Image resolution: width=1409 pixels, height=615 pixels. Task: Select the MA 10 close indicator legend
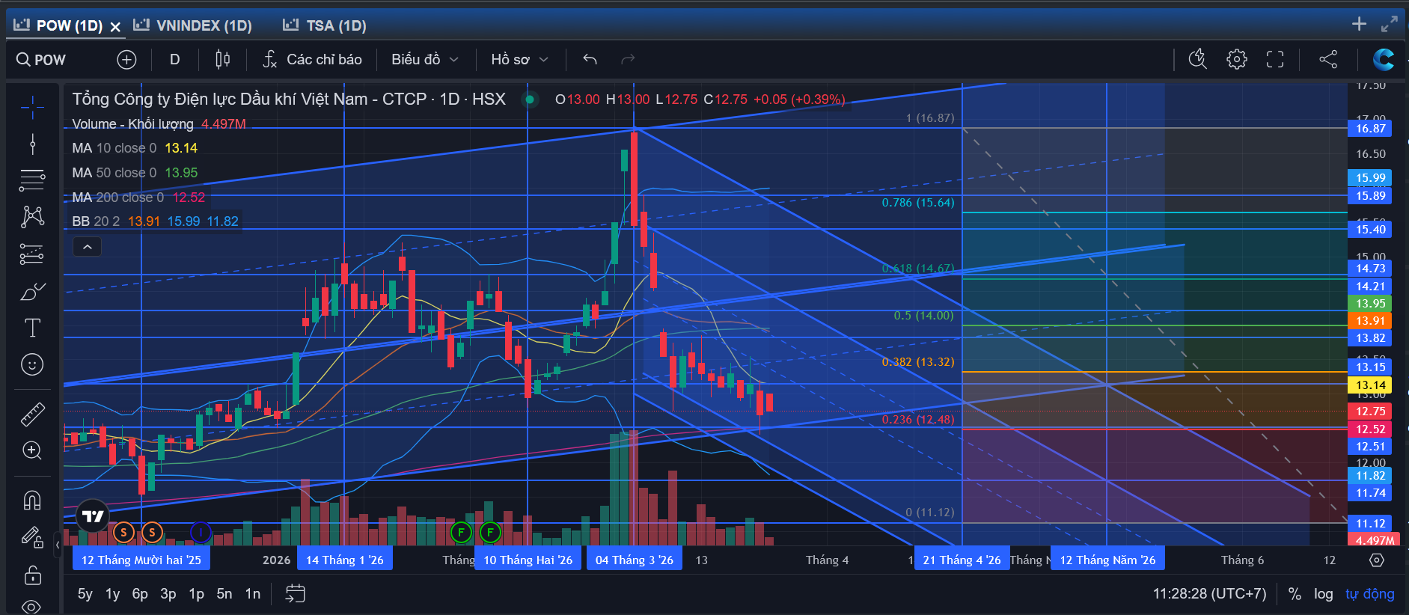tap(135, 148)
